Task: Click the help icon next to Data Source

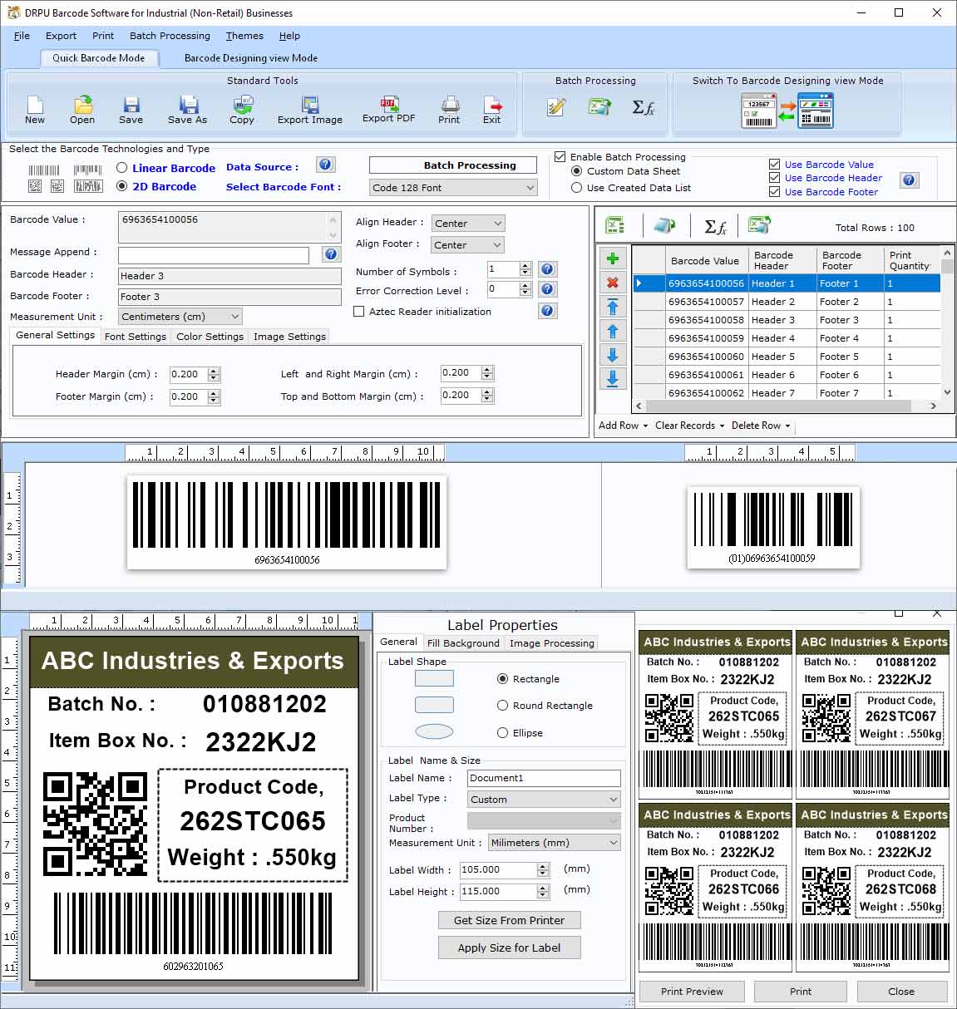Action: tap(326, 165)
